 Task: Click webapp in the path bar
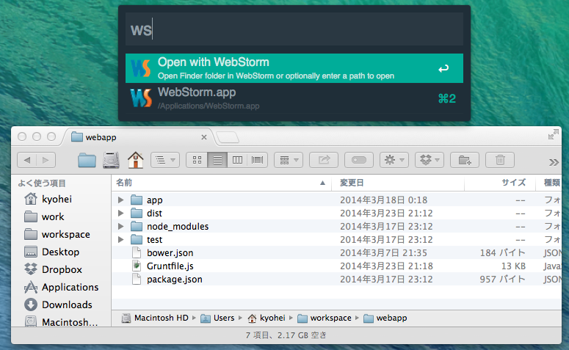tap(385, 318)
